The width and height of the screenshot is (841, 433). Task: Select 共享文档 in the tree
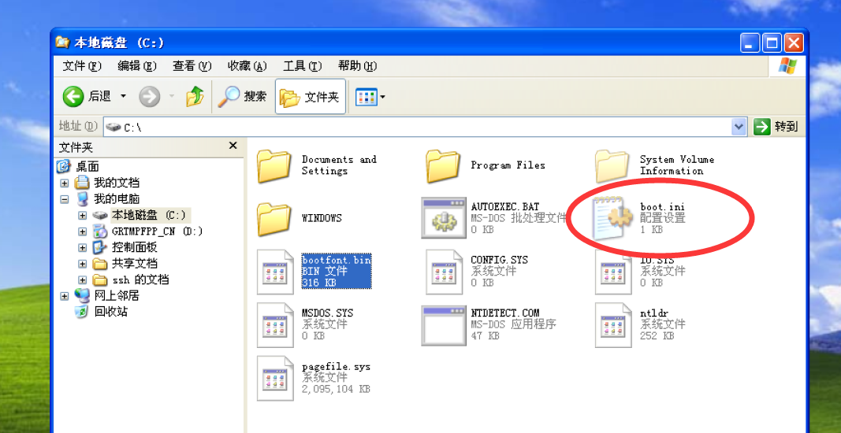click(x=134, y=264)
